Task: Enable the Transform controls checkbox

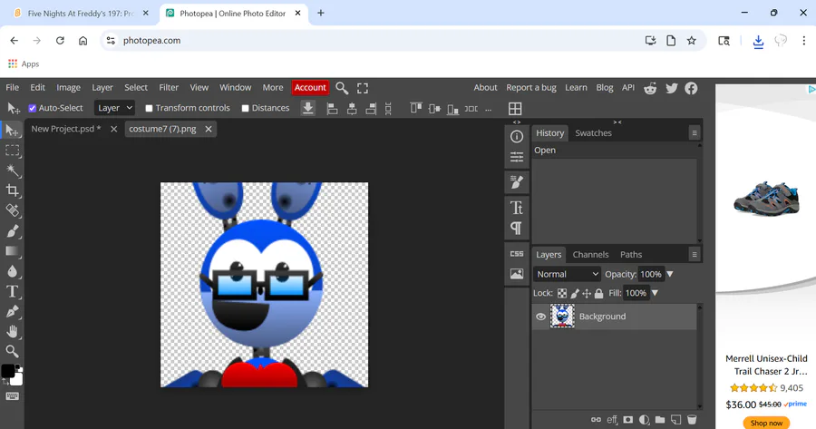Action: [149, 108]
